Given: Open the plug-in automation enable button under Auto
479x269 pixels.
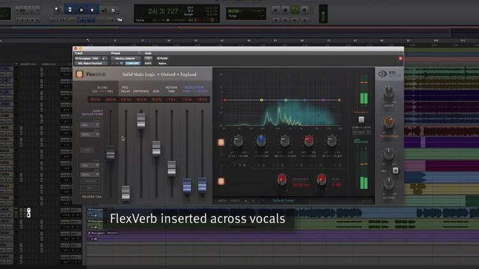Looking at the screenshot, I should click(x=148, y=58).
